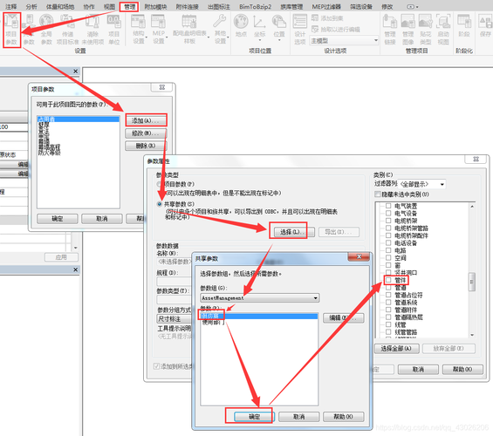Click 取消 in the 共享参数 dialog
493x436 pixels.
[x=299, y=417]
